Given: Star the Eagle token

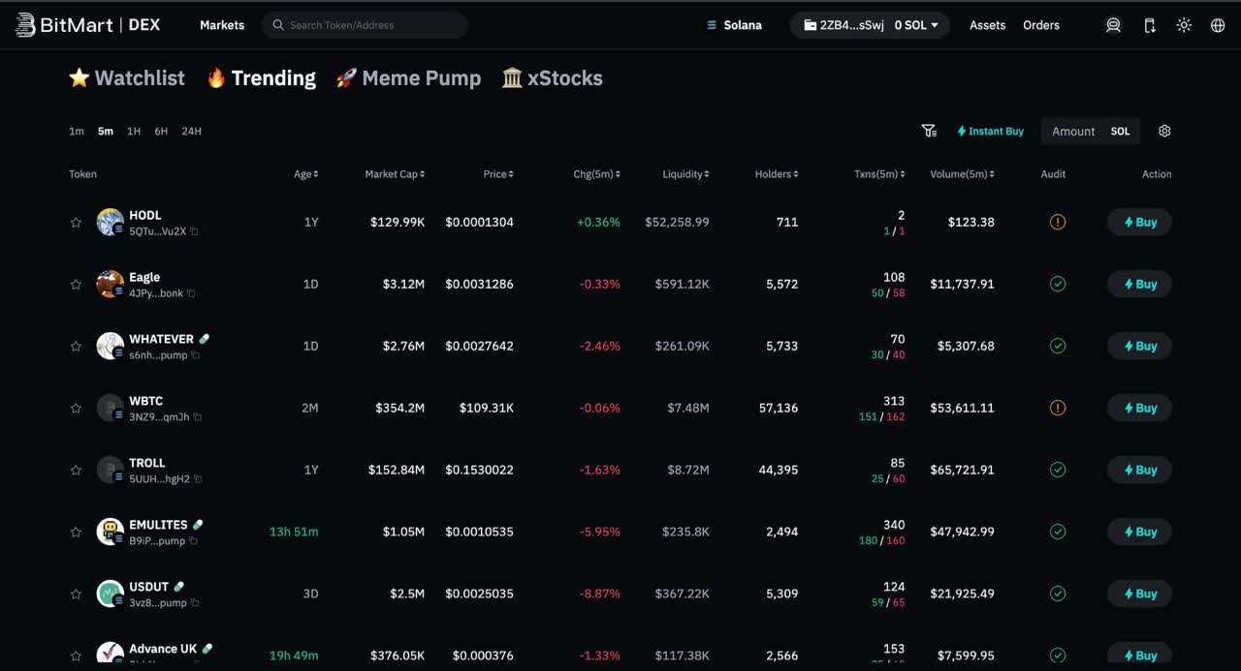Looking at the screenshot, I should click(x=76, y=284).
